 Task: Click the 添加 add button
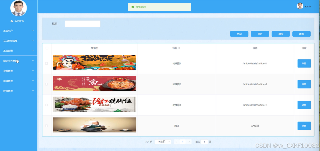click(x=301, y=34)
